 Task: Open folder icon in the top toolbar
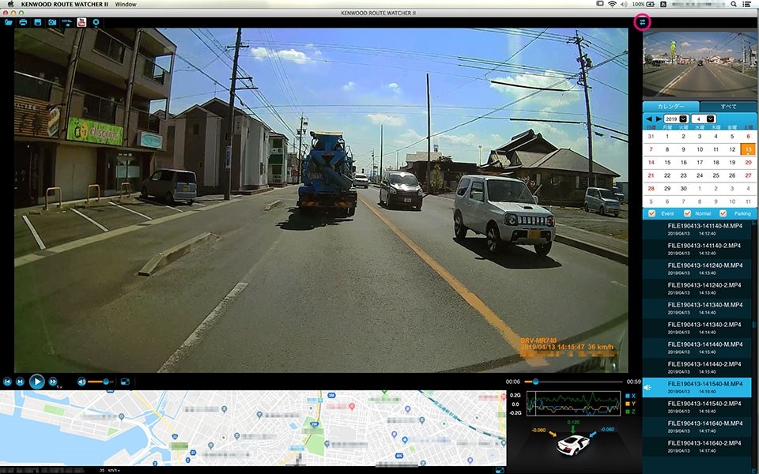[x=9, y=22]
